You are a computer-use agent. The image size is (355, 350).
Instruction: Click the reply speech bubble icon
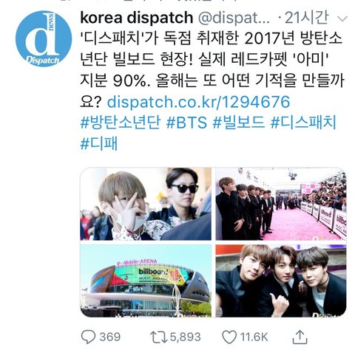(x=88, y=337)
